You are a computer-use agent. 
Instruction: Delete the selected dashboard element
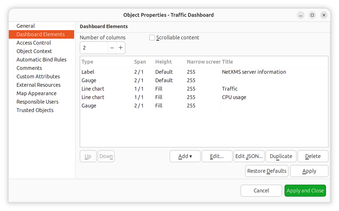313,156
